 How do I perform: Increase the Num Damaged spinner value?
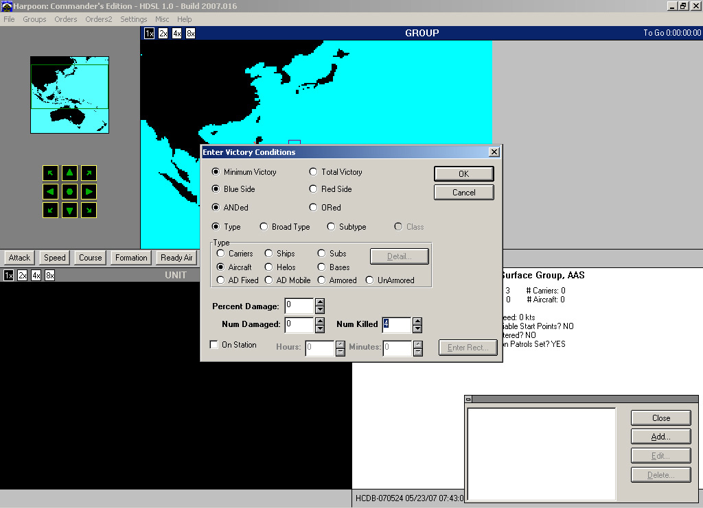(x=320, y=320)
